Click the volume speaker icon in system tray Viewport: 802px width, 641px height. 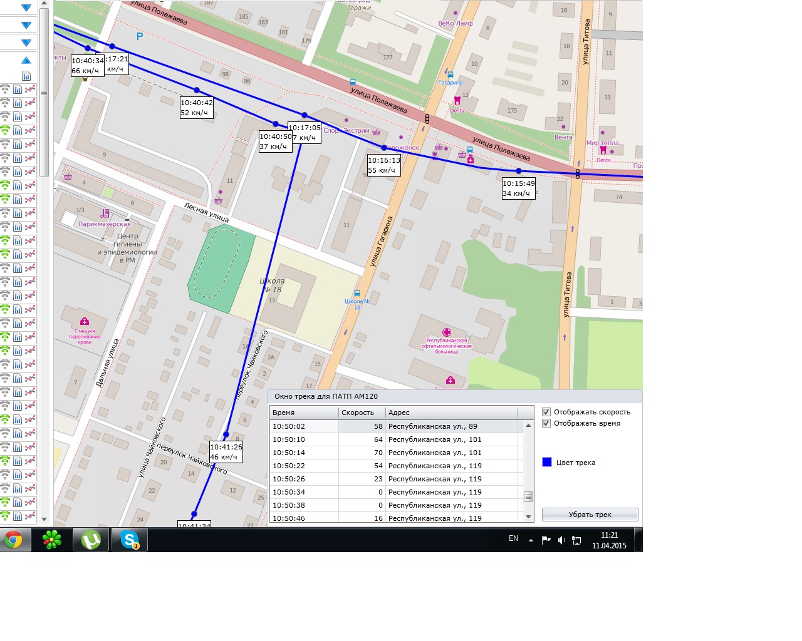click(x=561, y=540)
